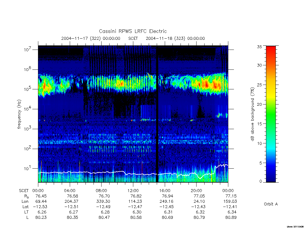Click the L value 80.69
This screenshot has width=304, height=228.
tap(167, 218)
